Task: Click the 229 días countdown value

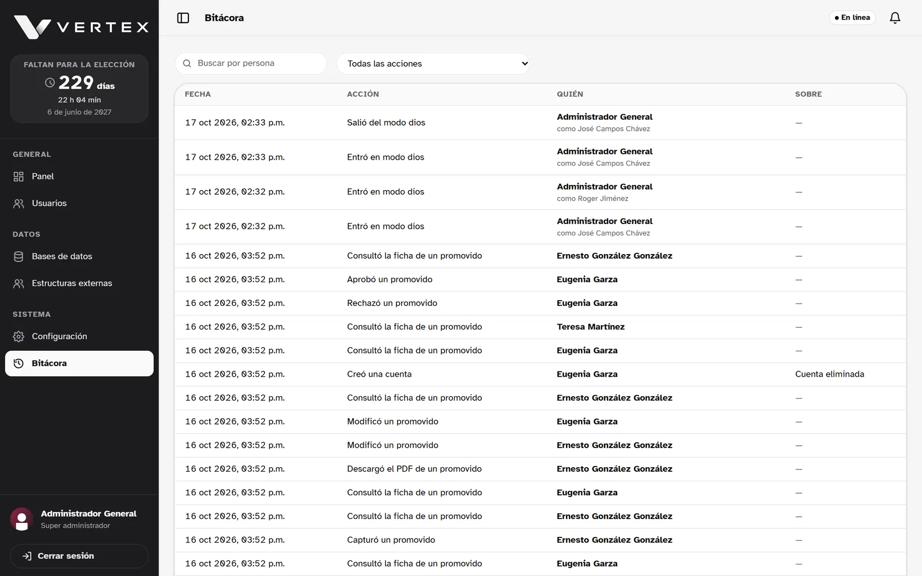Action: (86, 83)
